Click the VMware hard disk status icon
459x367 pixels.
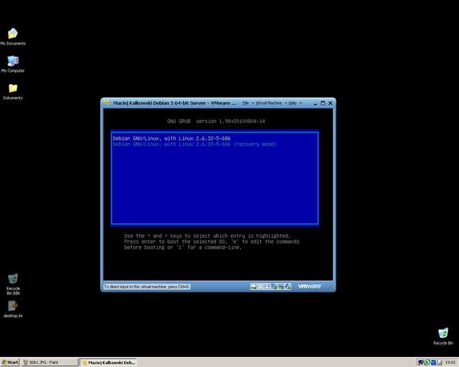(254, 287)
